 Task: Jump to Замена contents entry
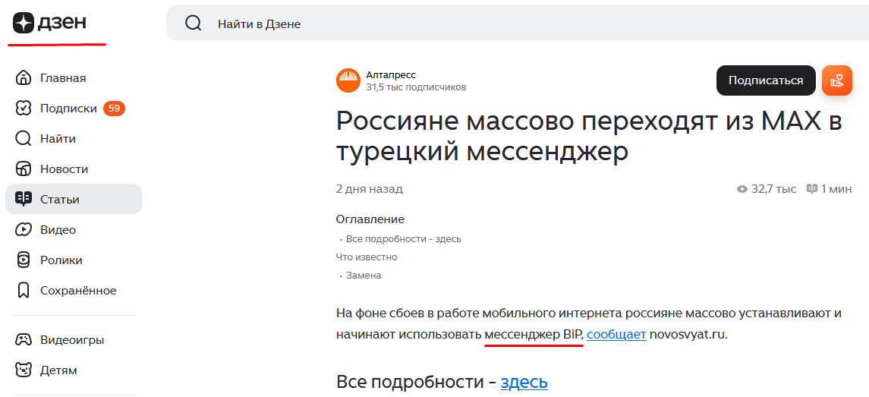(x=364, y=275)
